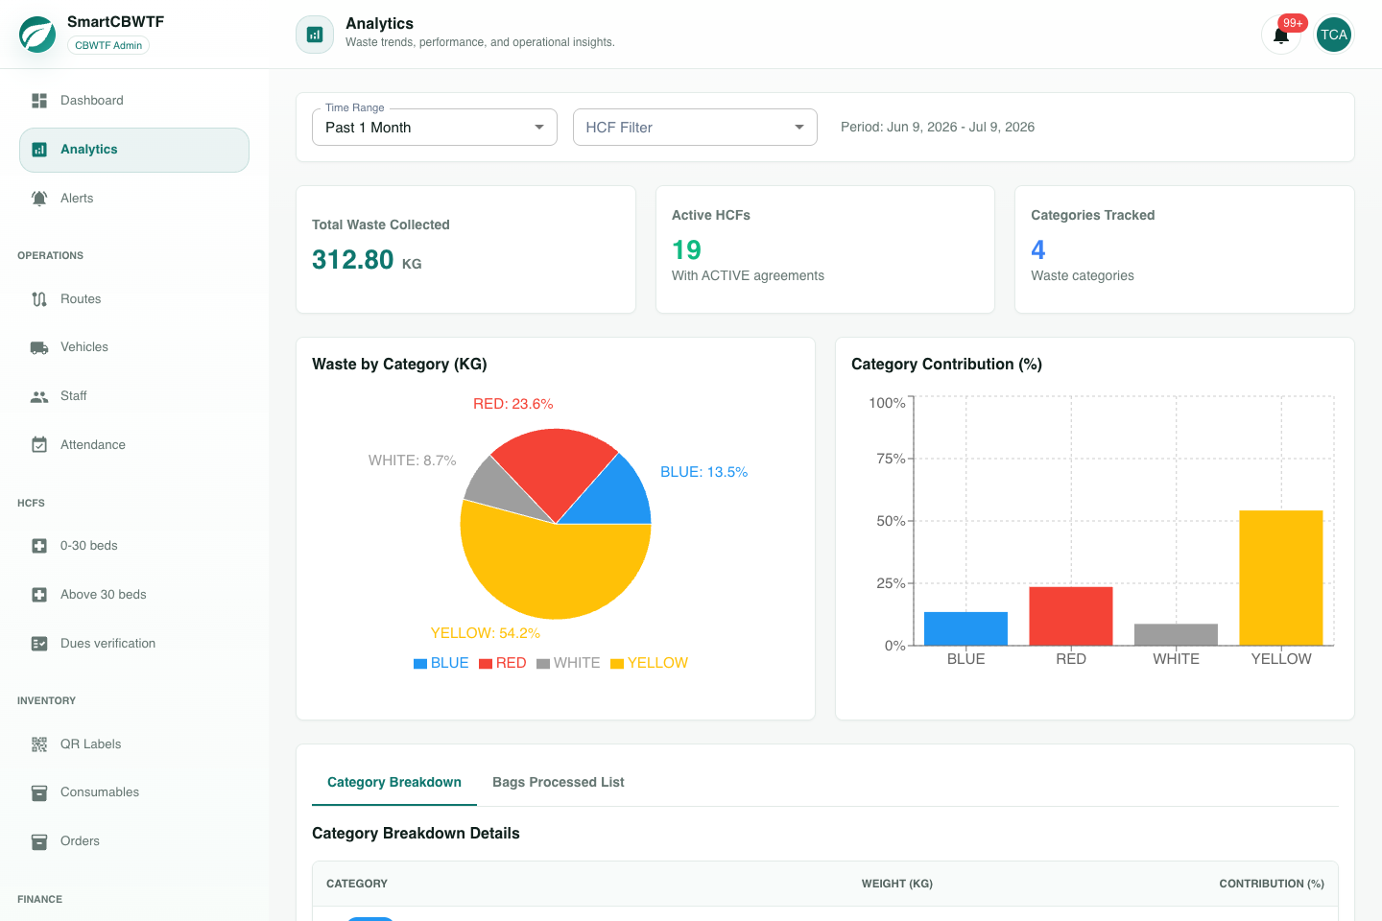Image resolution: width=1382 pixels, height=921 pixels.
Task: Click the WHITE bar in contribution chart
Action: tap(1176, 634)
